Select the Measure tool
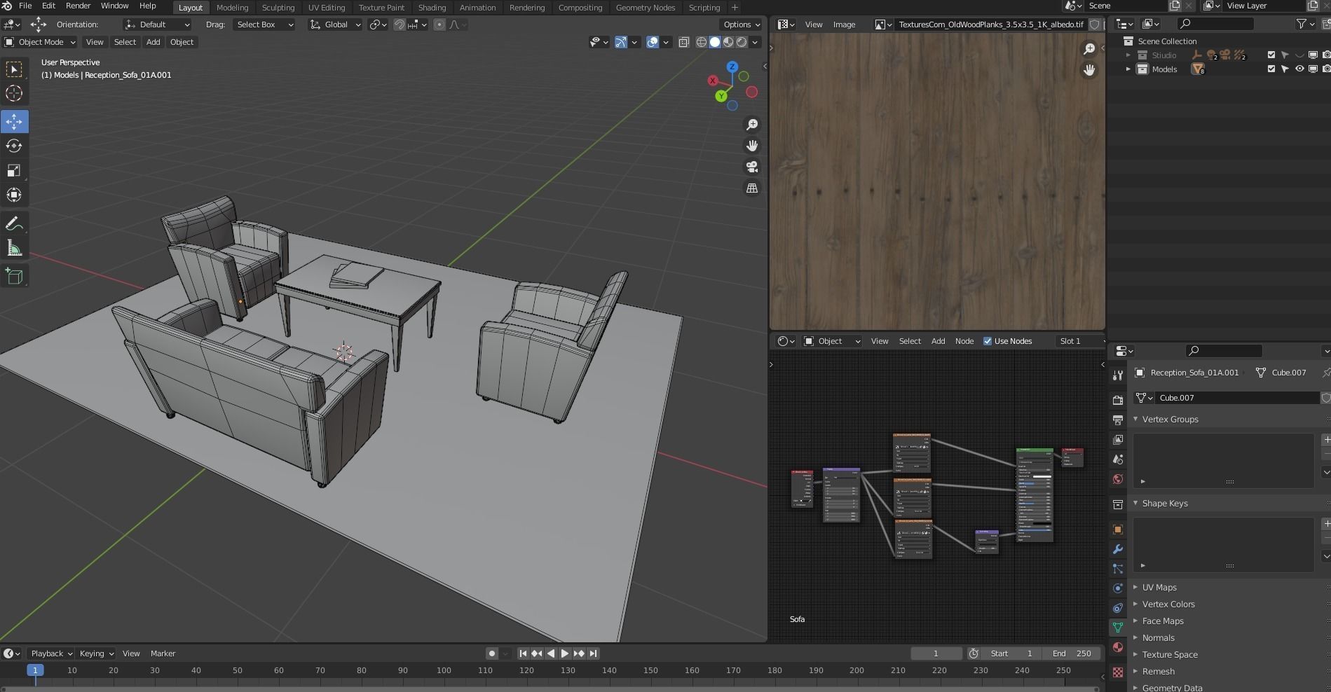The image size is (1331, 692). 14,249
